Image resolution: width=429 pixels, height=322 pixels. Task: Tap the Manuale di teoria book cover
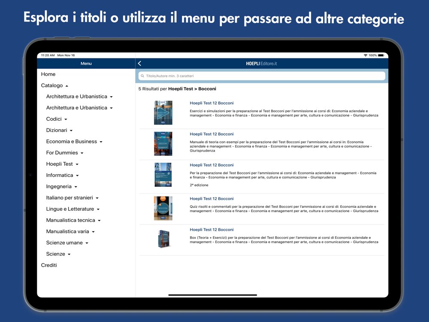163,144
